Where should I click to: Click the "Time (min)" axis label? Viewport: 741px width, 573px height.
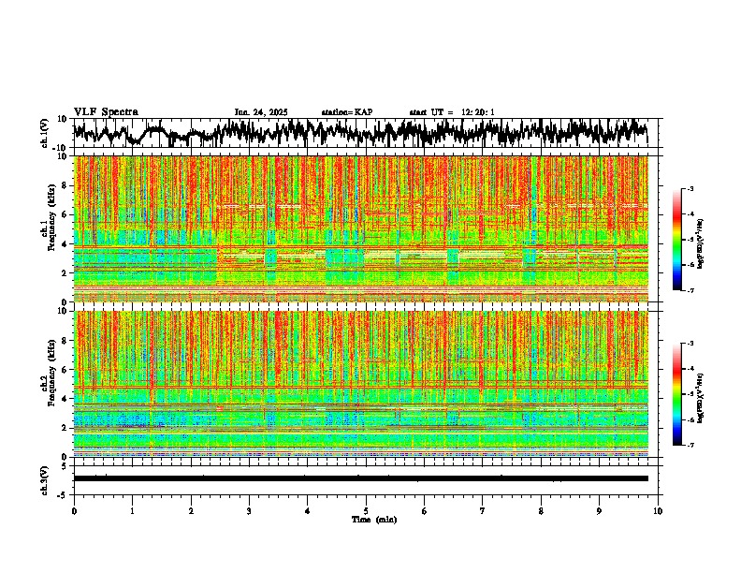[374, 520]
